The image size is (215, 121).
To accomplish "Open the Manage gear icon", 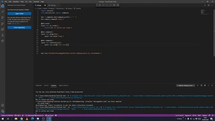I will (3, 111).
